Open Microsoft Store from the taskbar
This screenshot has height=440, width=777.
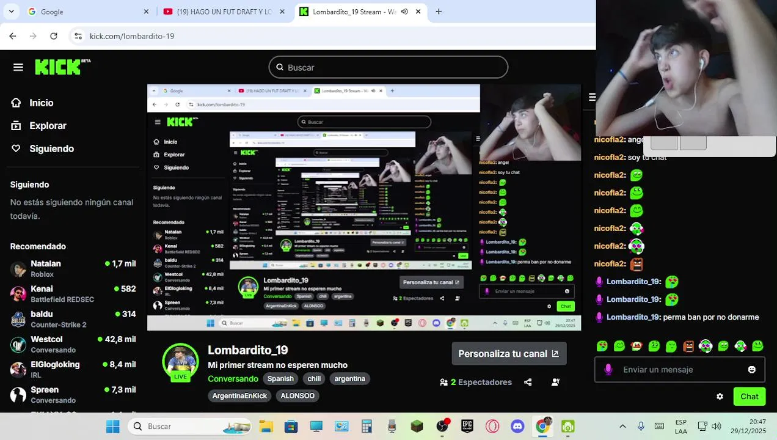(x=291, y=427)
